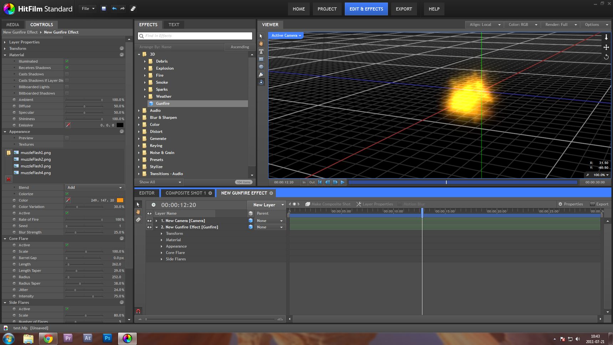This screenshot has height=345, width=613.
Task: Select the rectangle mask tool in viewer
Action: pos(261,59)
